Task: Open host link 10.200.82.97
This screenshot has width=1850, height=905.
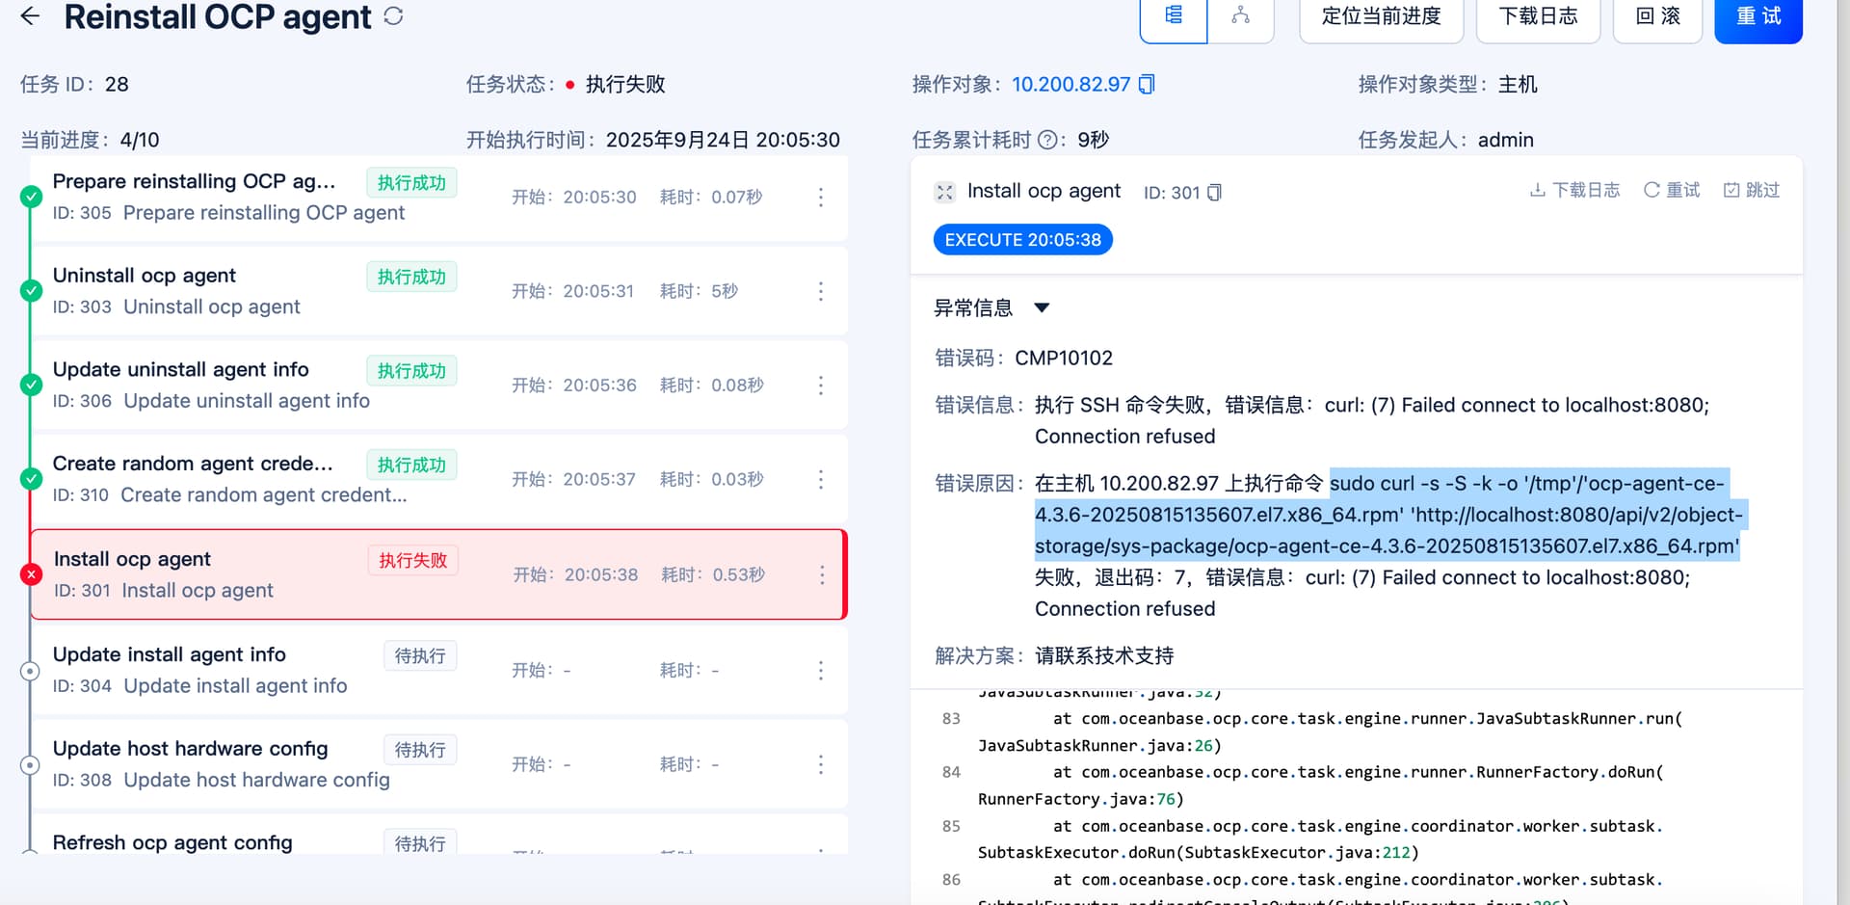Action: pyautogui.click(x=1070, y=85)
